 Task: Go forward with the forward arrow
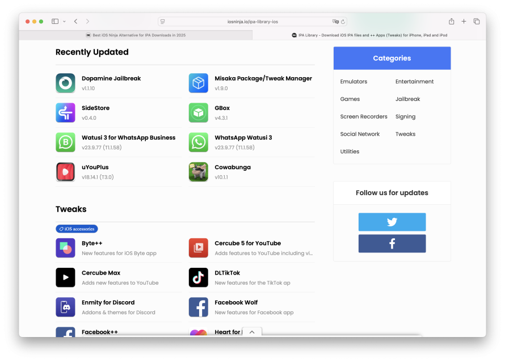pos(87,21)
